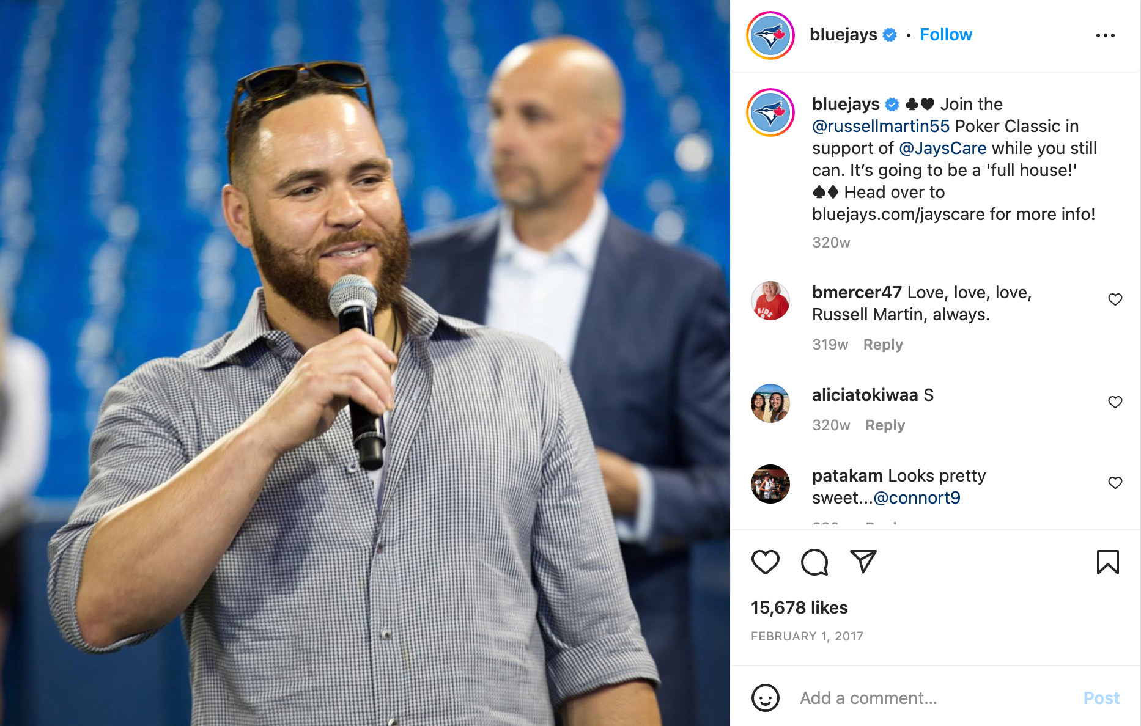The image size is (1141, 726).
Task: Focus the Add a comment field
Action: (936, 698)
